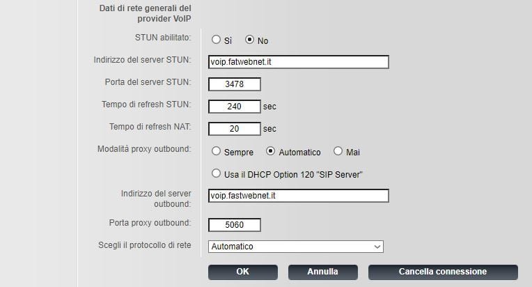
Task: Click the 'STUN abilitato:' label
Action: click(163, 38)
